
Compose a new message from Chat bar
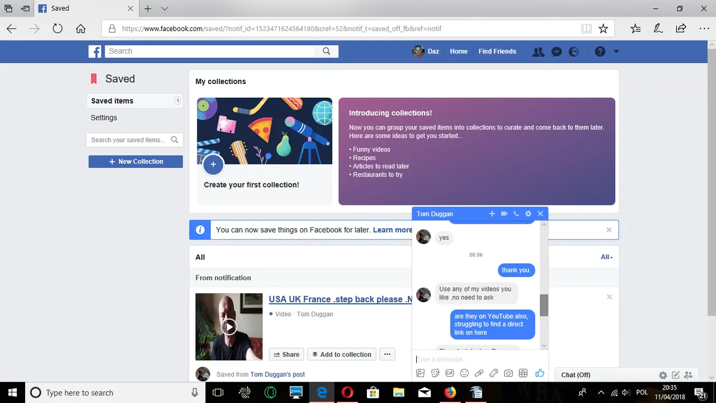point(676,375)
